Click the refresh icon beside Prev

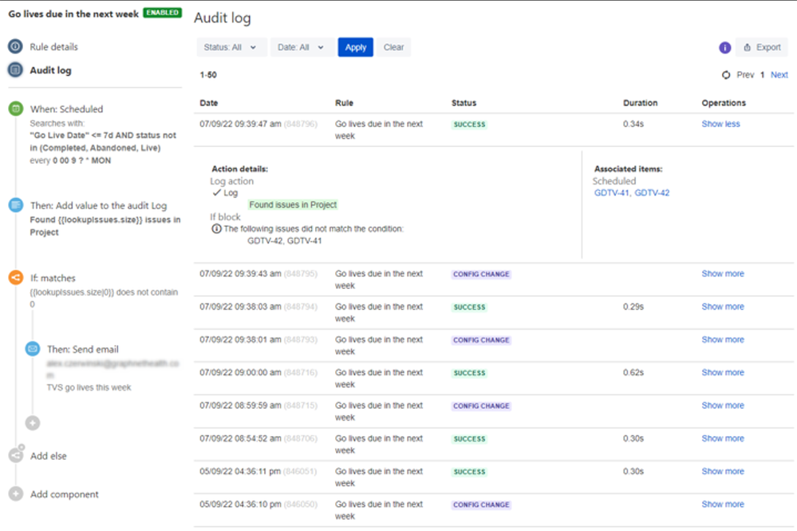(x=726, y=75)
